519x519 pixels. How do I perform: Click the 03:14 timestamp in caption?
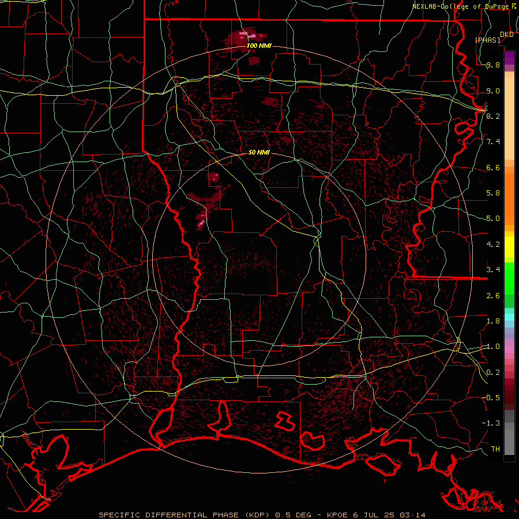coord(412,515)
